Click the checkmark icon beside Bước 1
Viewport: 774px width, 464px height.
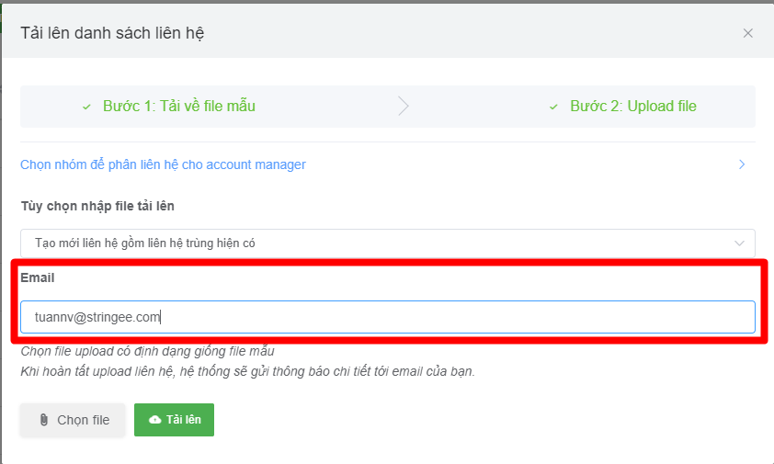[x=86, y=107]
